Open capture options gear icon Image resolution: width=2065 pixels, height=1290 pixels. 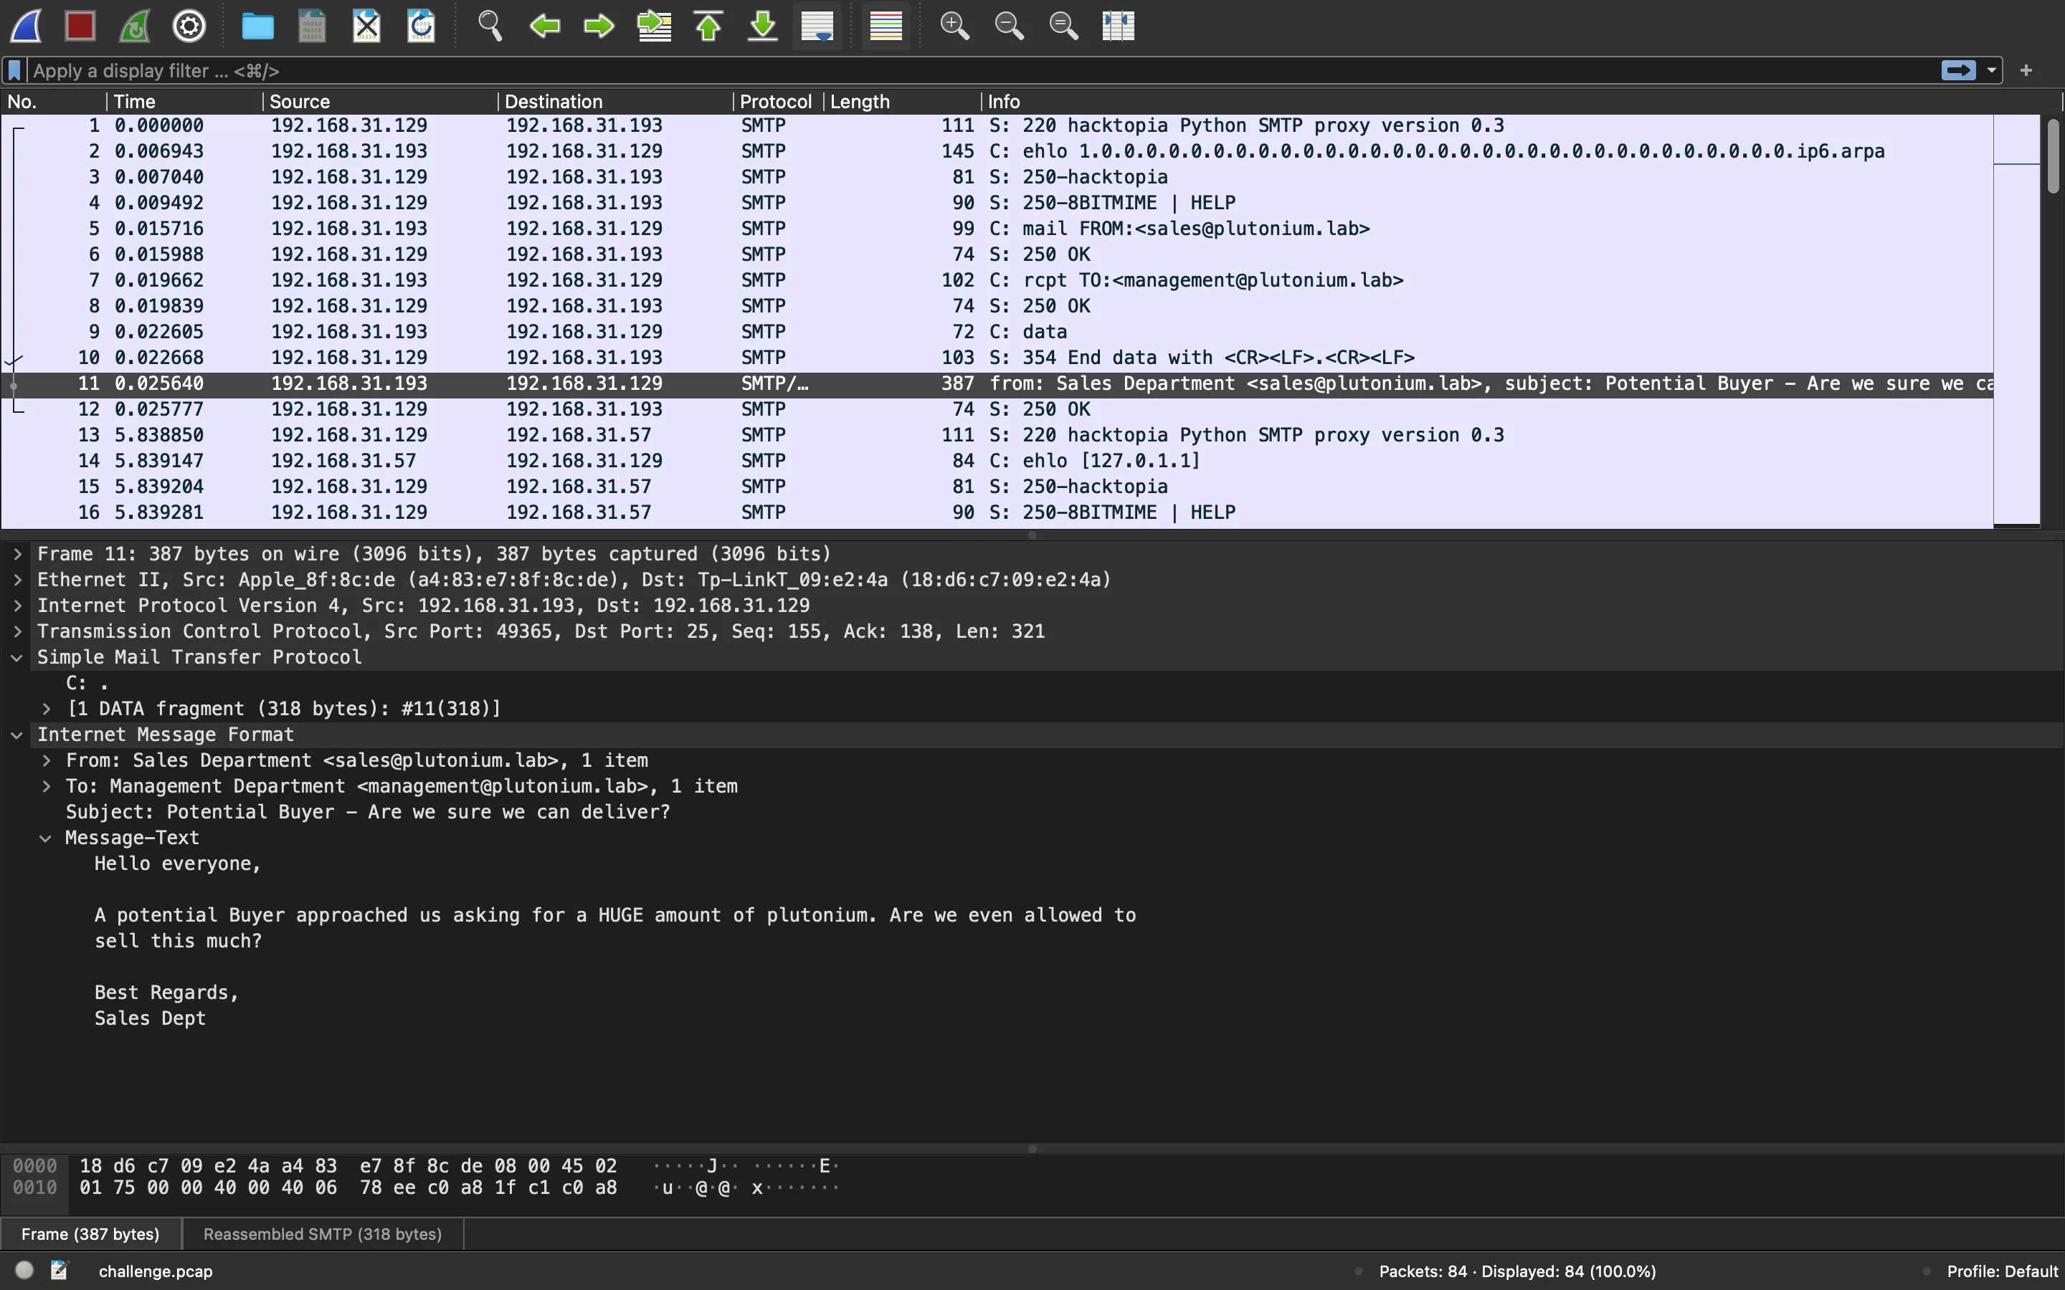tap(189, 26)
